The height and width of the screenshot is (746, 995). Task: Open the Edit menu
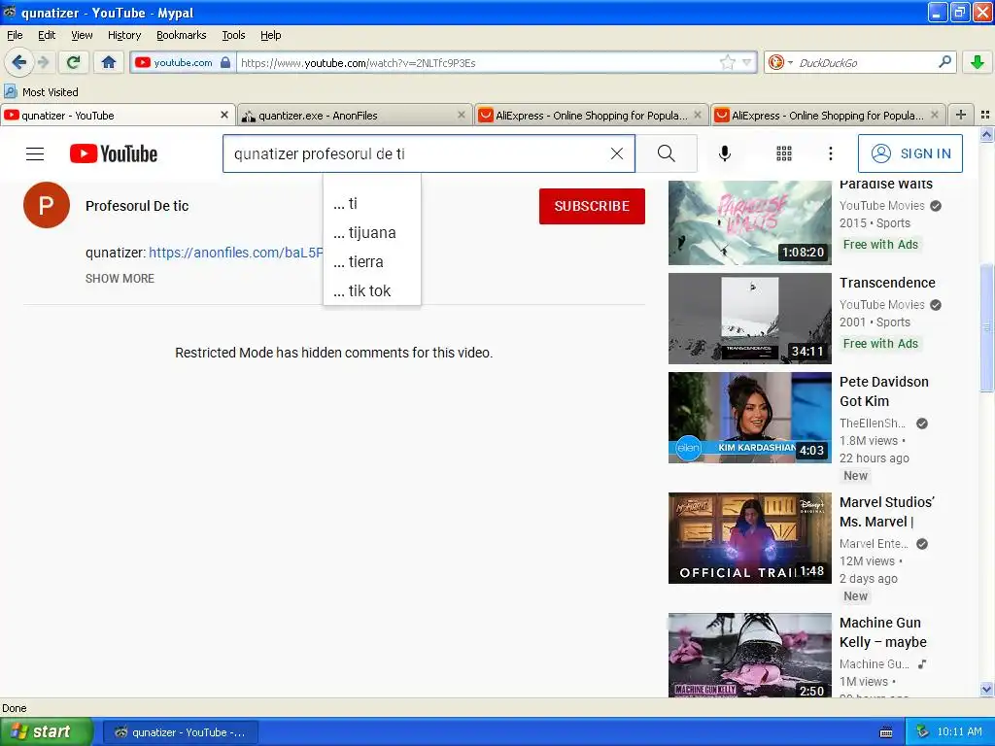point(47,35)
